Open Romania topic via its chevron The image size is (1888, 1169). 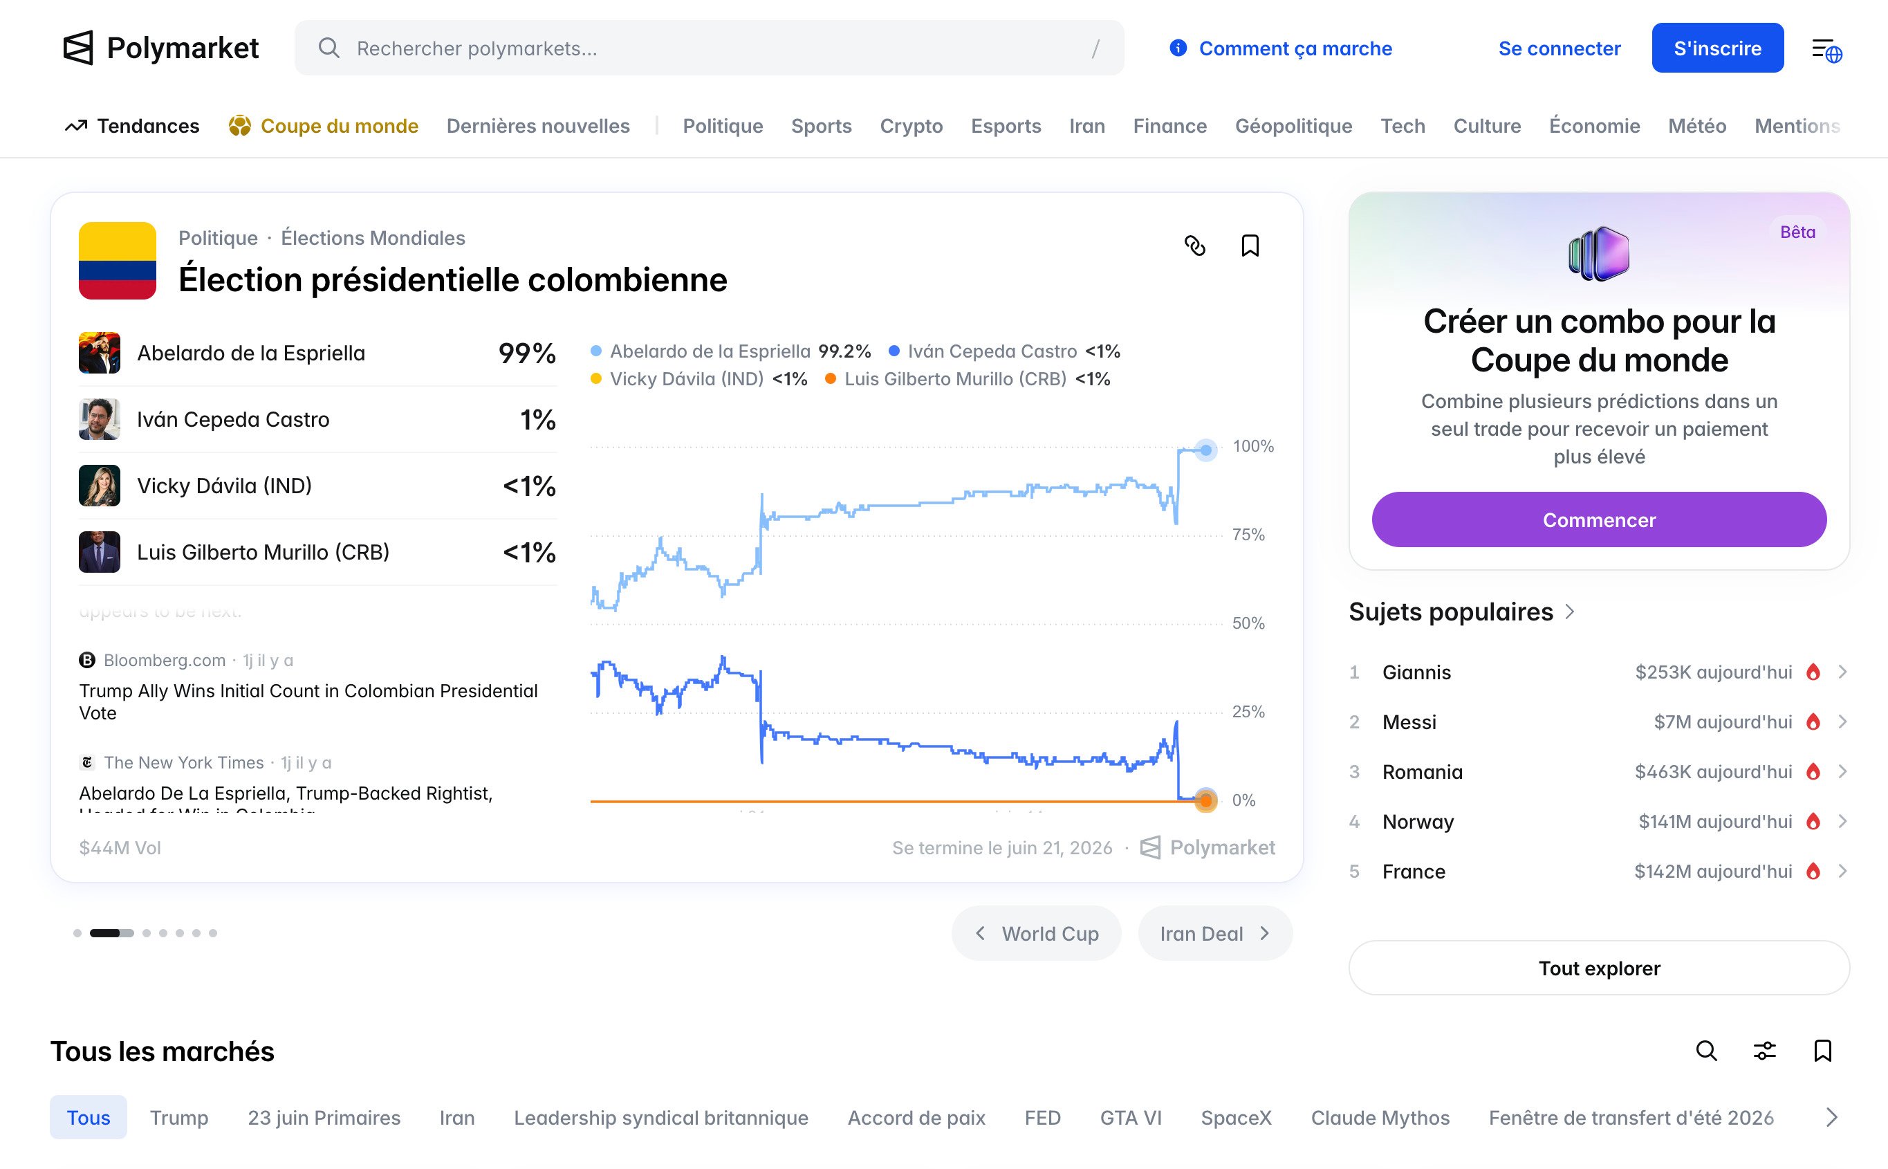(1842, 771)
